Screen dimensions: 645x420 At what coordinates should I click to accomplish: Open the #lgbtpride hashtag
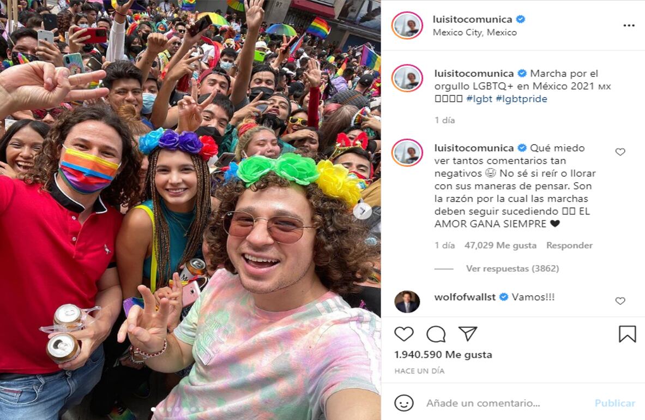tap(521, 99)
